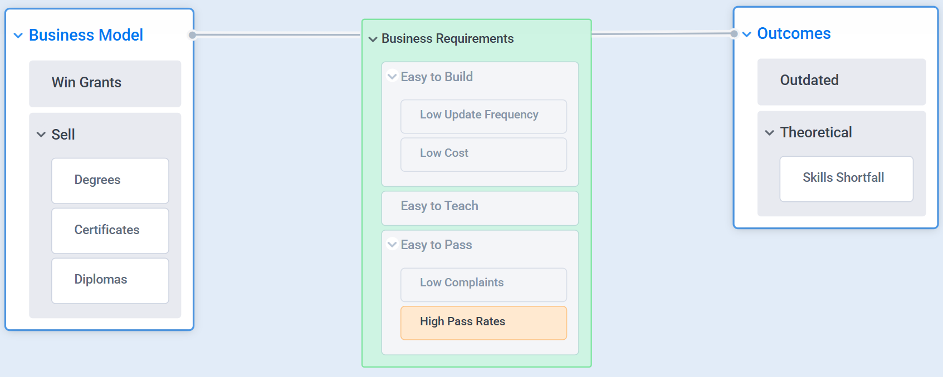Select the Easy to Teach node
The height and width of the screenshot is (377, 943).
[480, 207]
